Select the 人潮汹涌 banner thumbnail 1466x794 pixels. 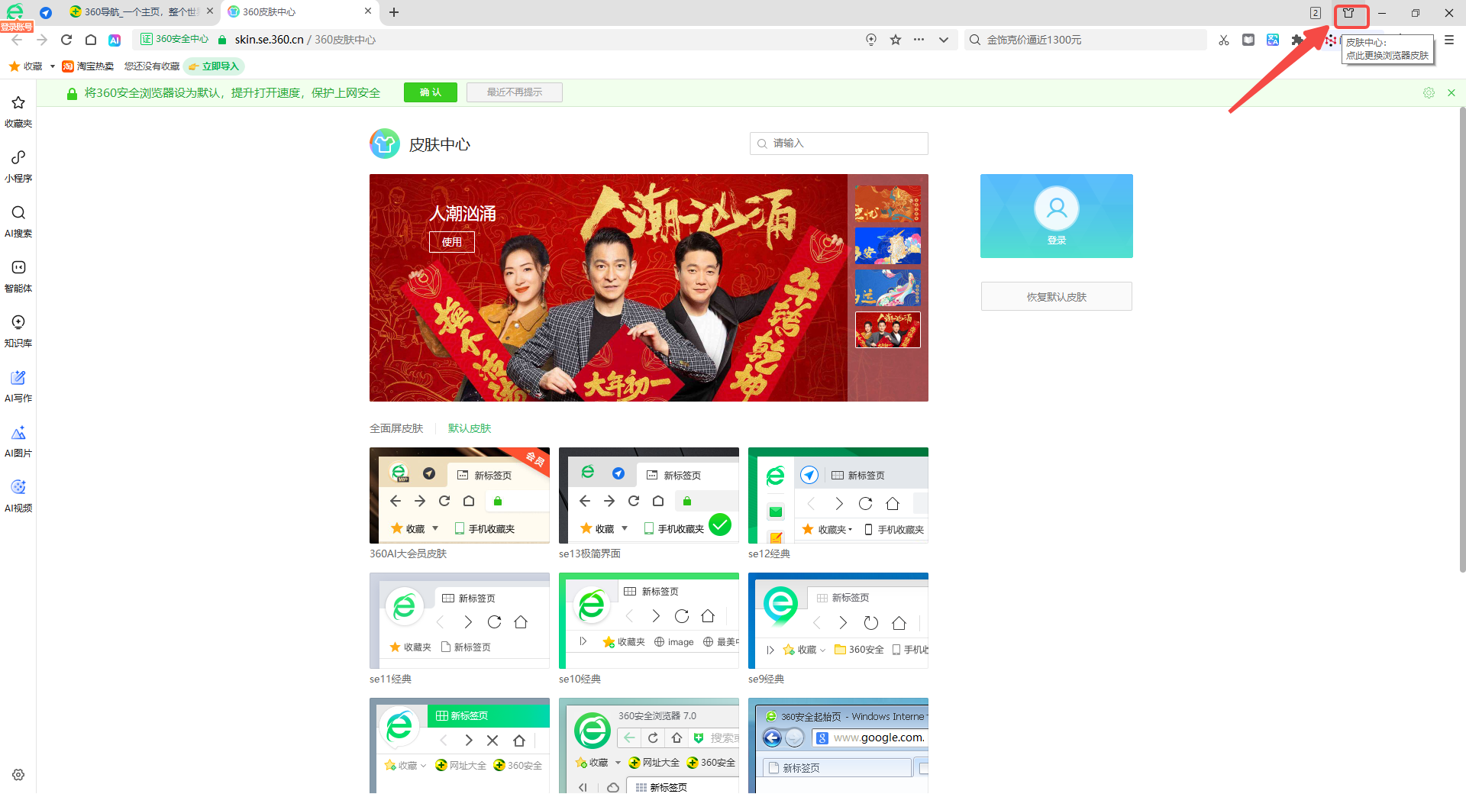887,330
